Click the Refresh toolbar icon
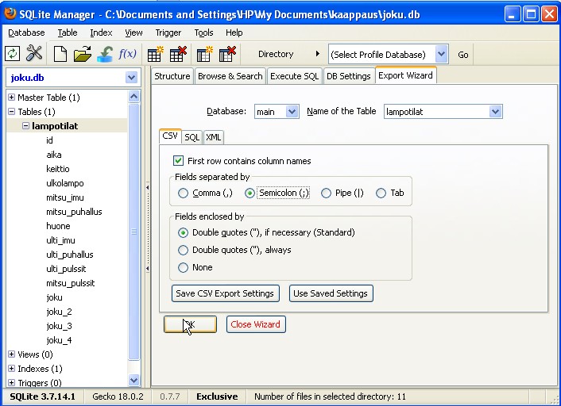This screenshot has width=561, height=406. coord(13,54)
